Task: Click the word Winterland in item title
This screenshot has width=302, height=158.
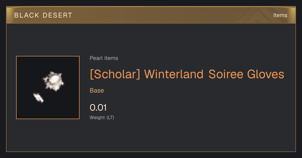Action: click(x=174, y=74)
